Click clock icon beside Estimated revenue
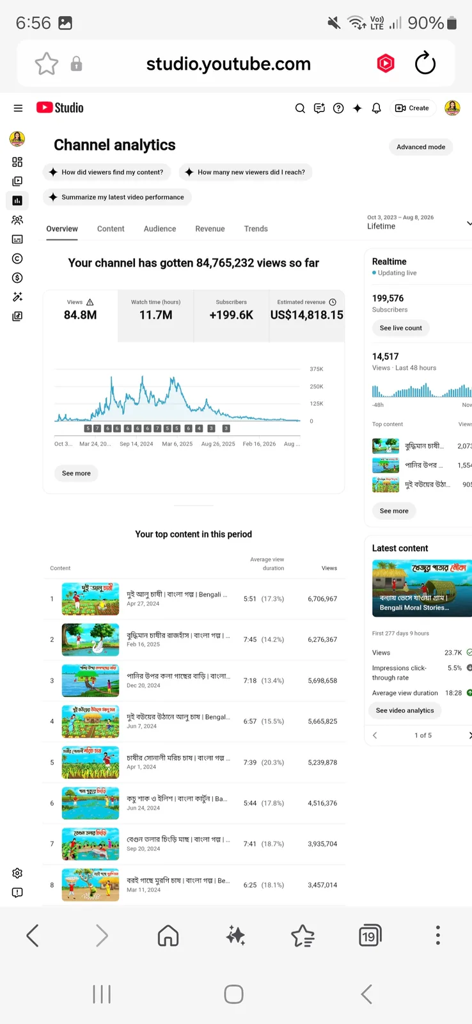The image size is (472, 1024). click(333, 302)
